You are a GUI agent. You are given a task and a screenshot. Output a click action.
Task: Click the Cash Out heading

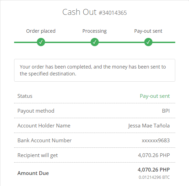click(80, 12)
